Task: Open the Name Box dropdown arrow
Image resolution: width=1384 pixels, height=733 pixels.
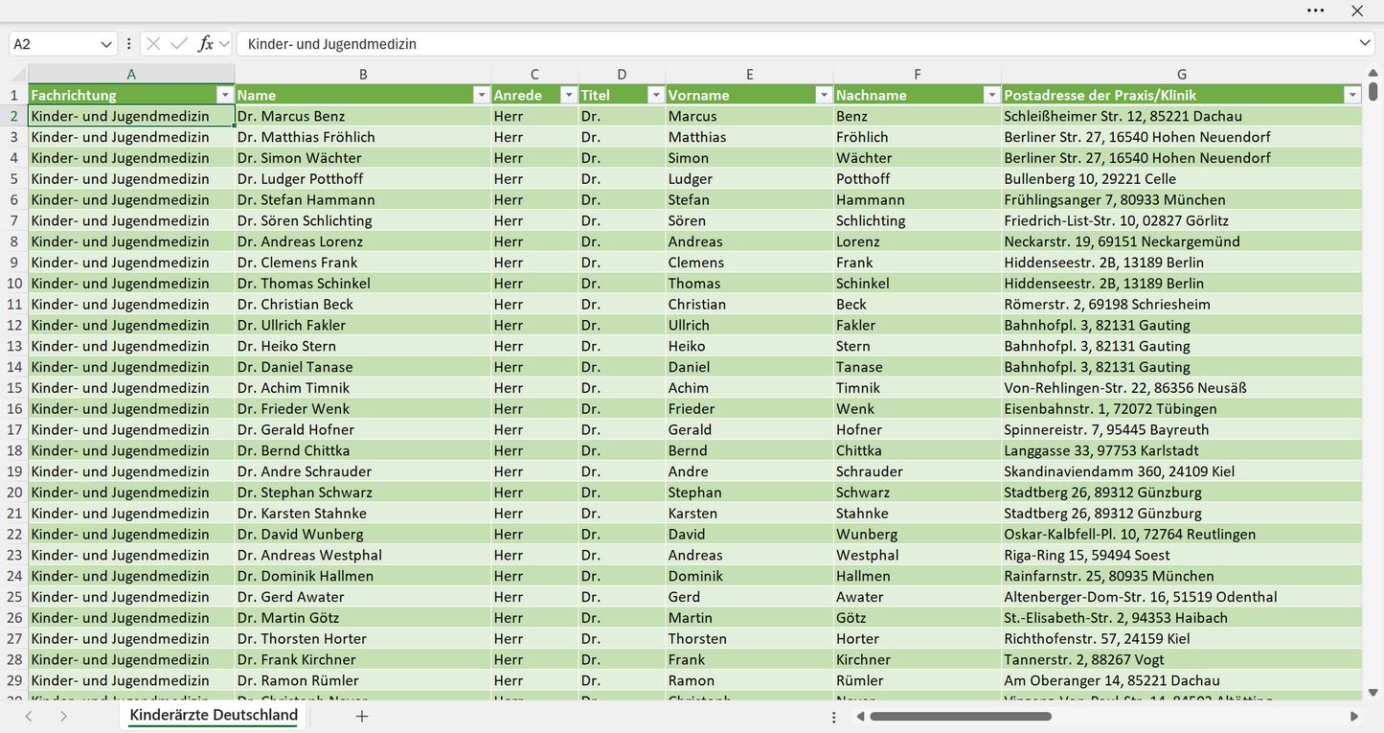Action: click(105, 44)
